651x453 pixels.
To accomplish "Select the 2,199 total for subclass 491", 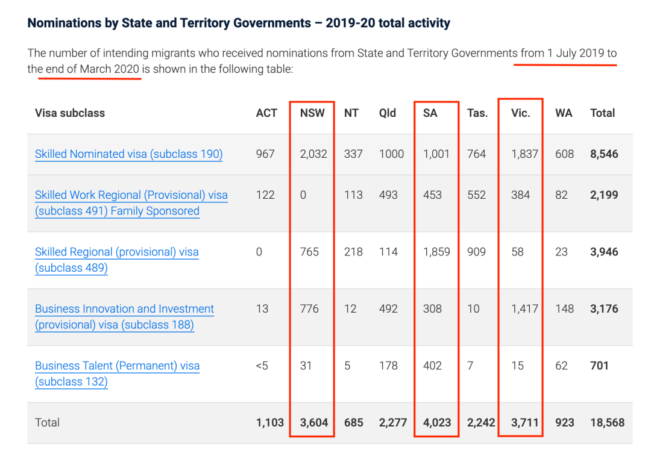I will 604,195.
